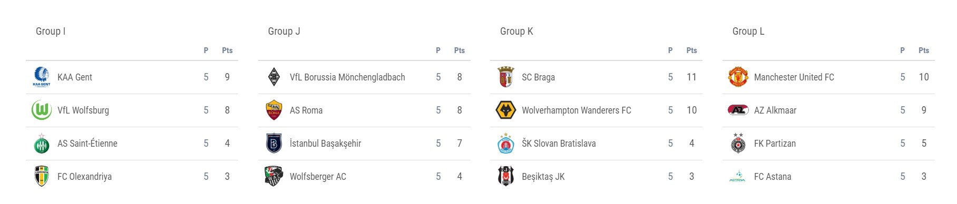Click the AZ Alkmaar logo
The height and width of the screenshot is (204, 957).
point(738,110)
